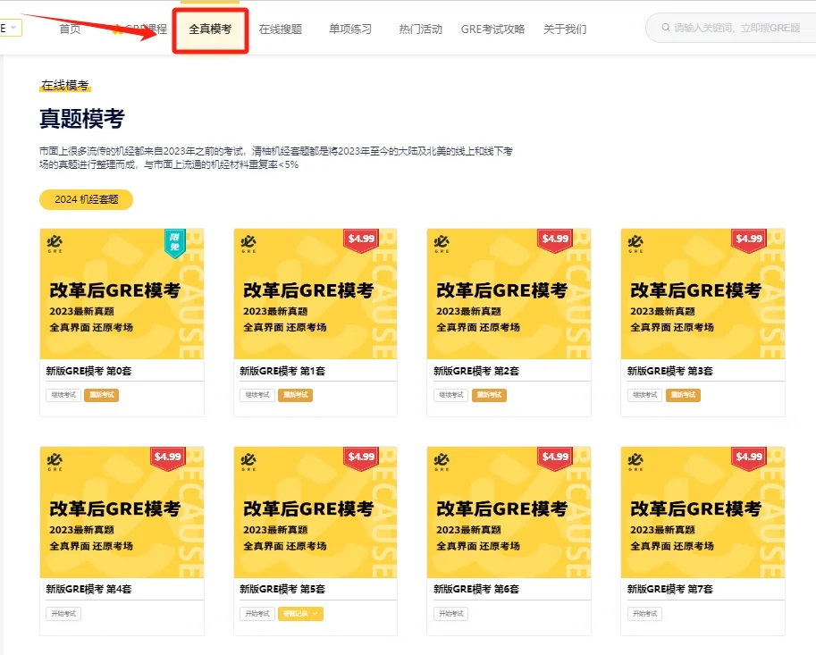Click the GRE logo on the 第3套 card
This screenshot has height=655, width=816.
click(635, 243)
